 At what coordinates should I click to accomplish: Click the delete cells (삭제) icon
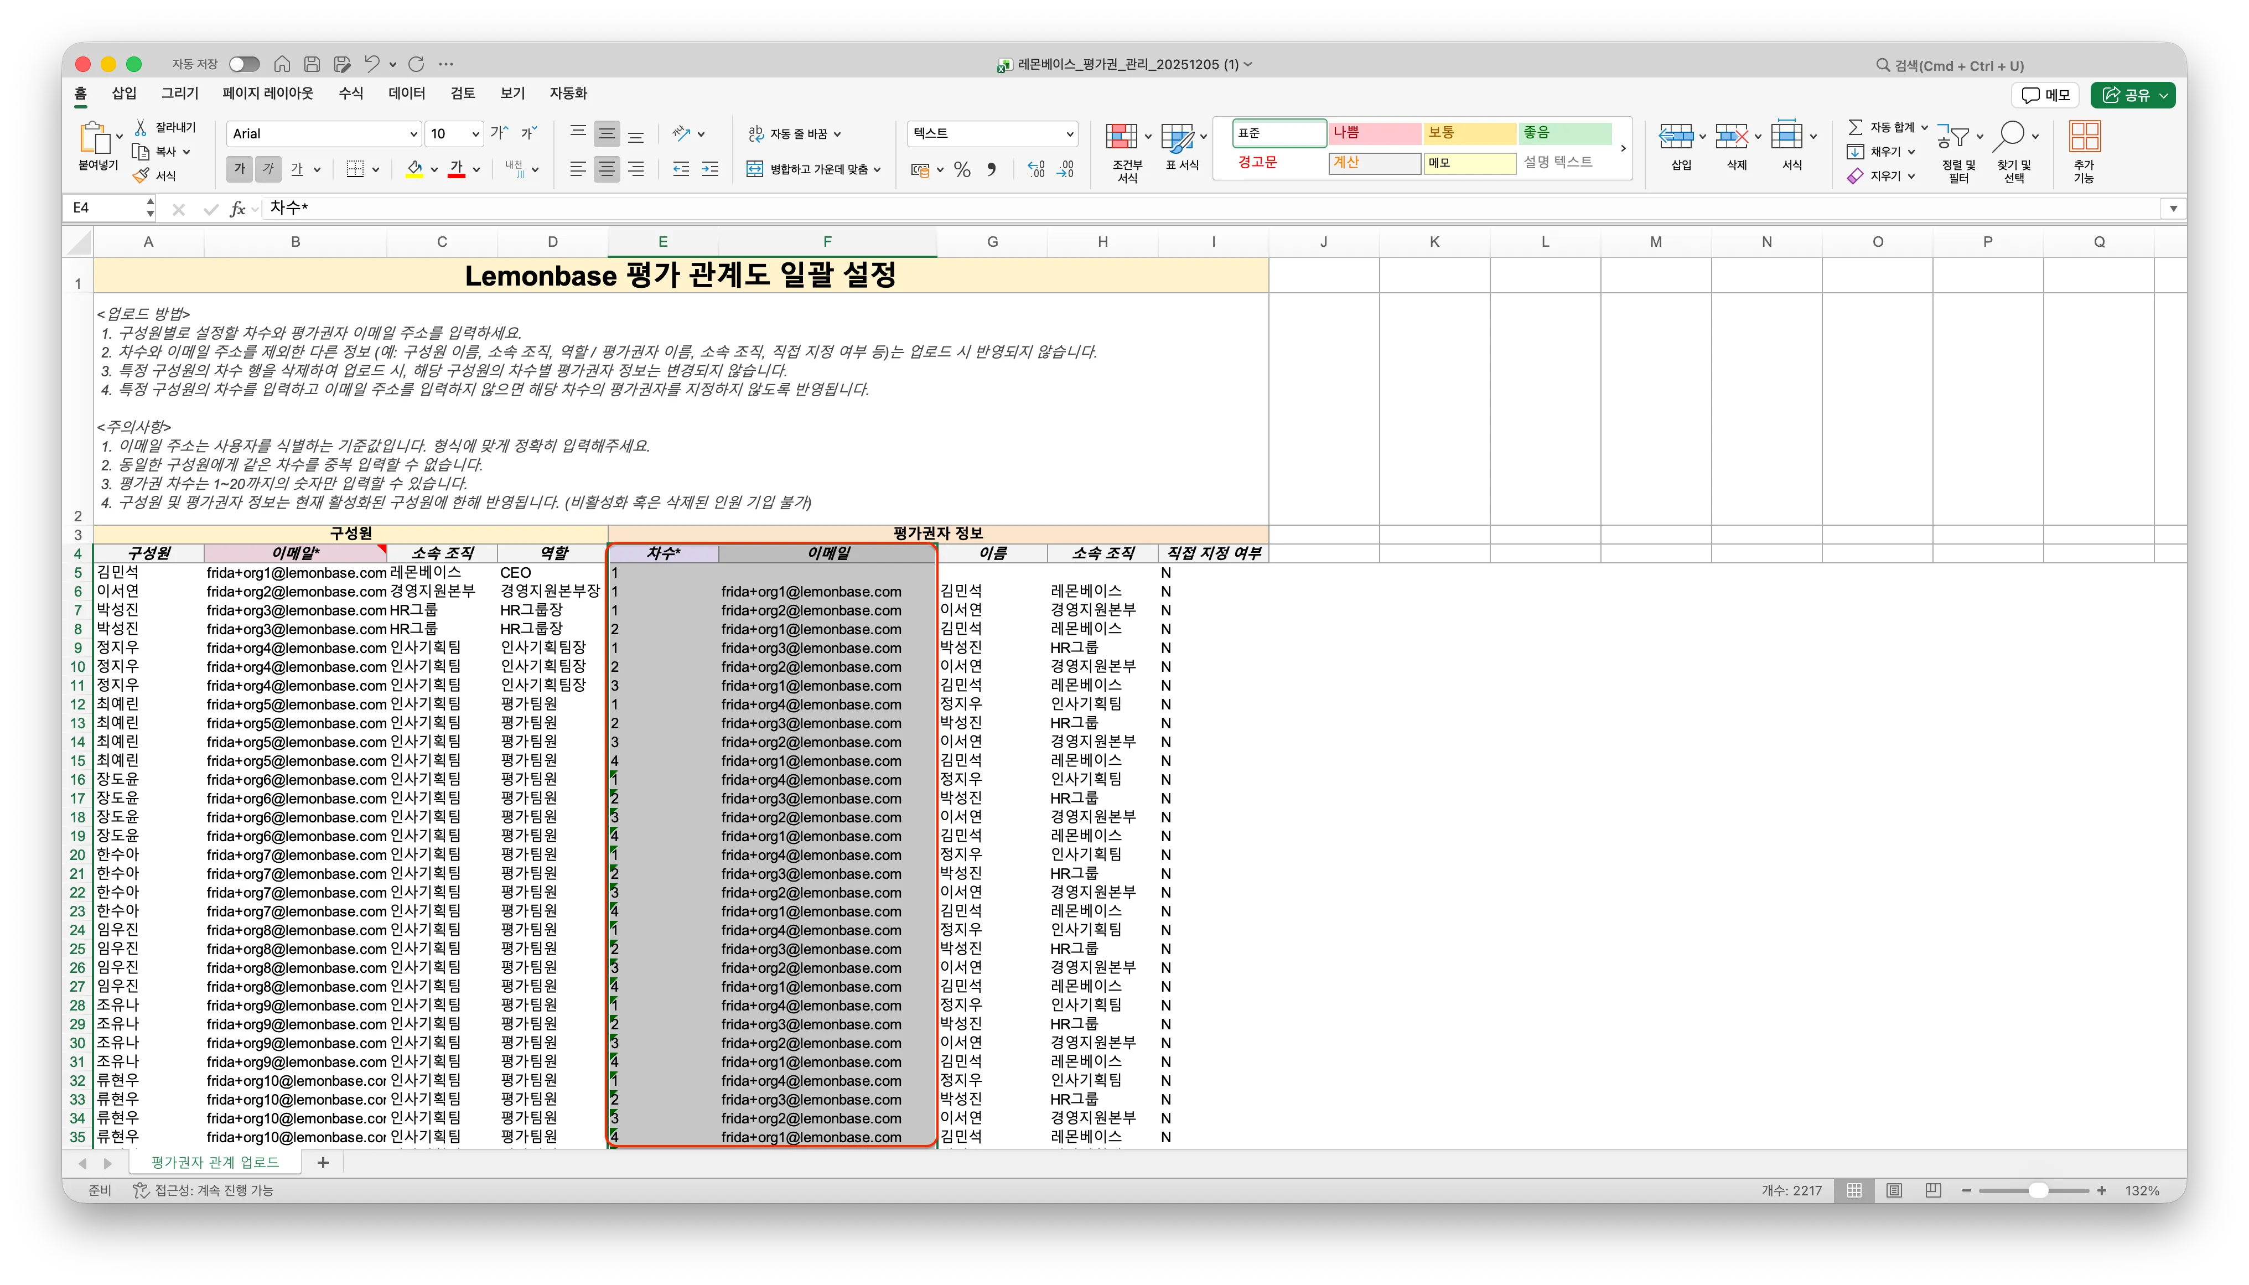(1731, 137)
